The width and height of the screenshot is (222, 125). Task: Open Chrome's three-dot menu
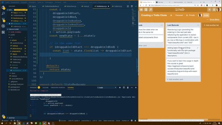click(x=220, y=5)
